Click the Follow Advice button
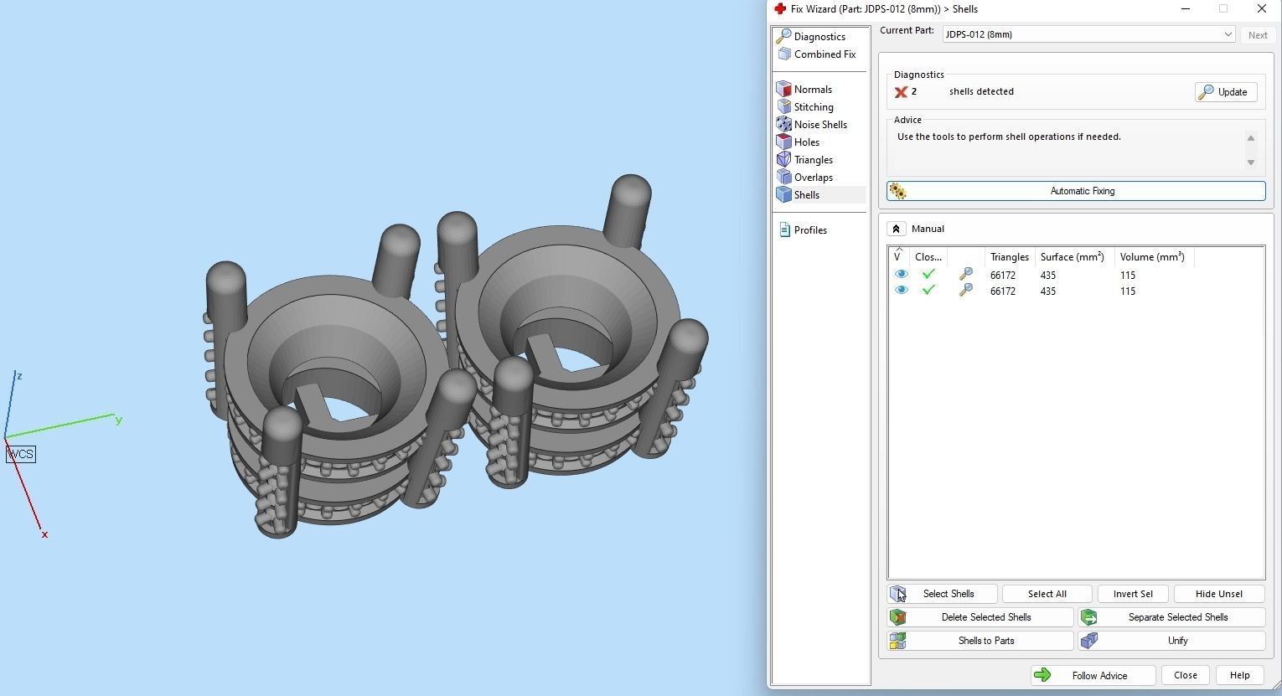The height and width of the screenshot is (696, 1282). point(1093,675)
